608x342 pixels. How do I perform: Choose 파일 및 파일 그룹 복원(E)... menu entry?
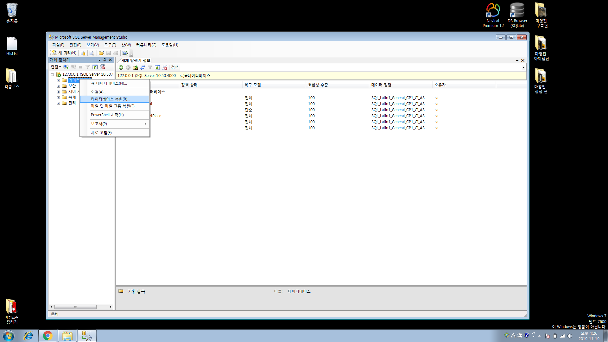click(115, 106)
